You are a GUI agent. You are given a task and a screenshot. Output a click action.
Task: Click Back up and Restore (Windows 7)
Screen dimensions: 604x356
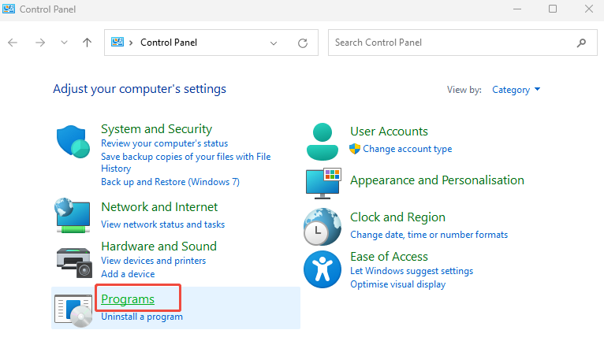170,182
